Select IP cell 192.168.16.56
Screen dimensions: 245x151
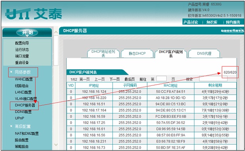tap(94, 135)
